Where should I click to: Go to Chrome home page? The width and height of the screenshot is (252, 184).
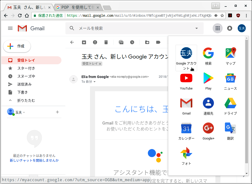click(x=27, y=15)
